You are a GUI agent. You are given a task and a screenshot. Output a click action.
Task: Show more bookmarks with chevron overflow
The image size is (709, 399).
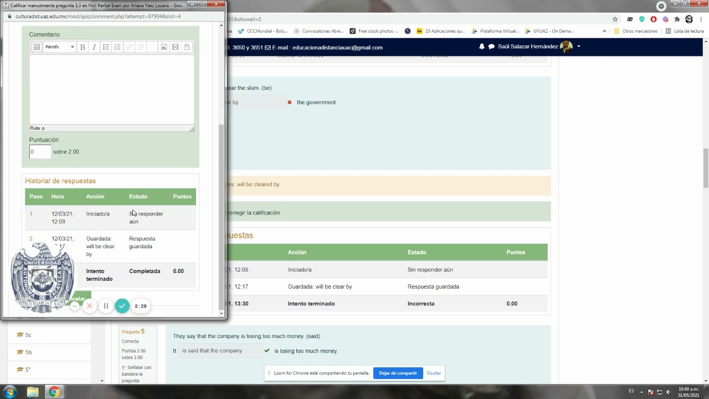click(604, 31)
